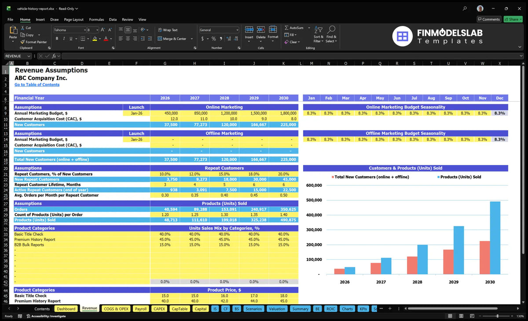Click the green Share button

[x=513, y=19]
